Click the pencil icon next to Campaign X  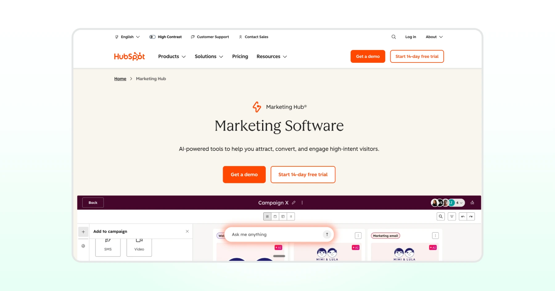tap(294, 203)
